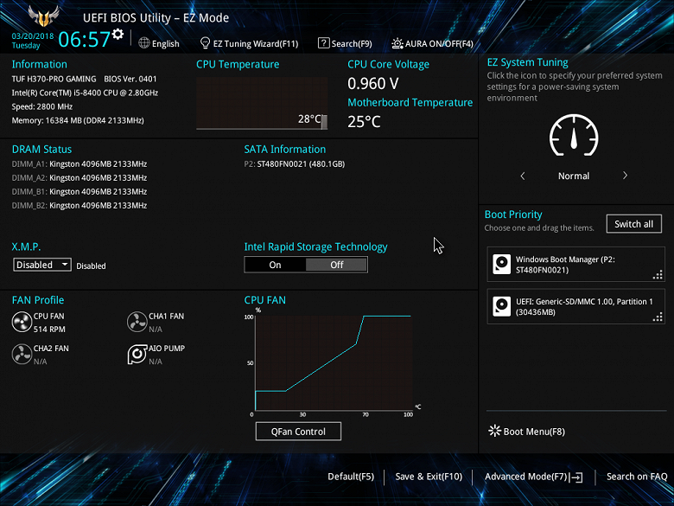Click the Normal tuning mode label
Screen dimensions: 674x506
click(574, 176)
